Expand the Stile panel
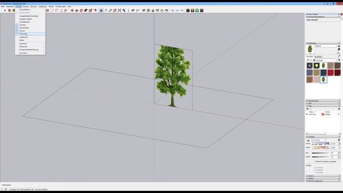This screenshot has width=343, height=193. click(323, 103)
